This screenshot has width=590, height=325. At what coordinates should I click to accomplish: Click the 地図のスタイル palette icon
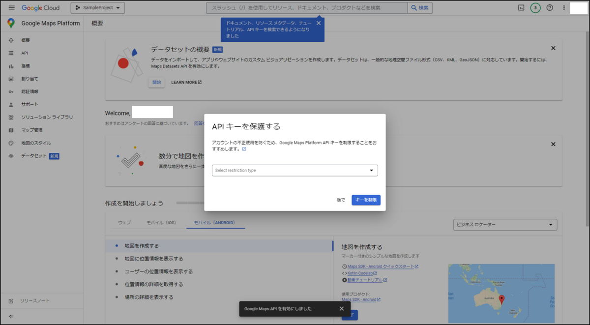(x=11, y=143)
